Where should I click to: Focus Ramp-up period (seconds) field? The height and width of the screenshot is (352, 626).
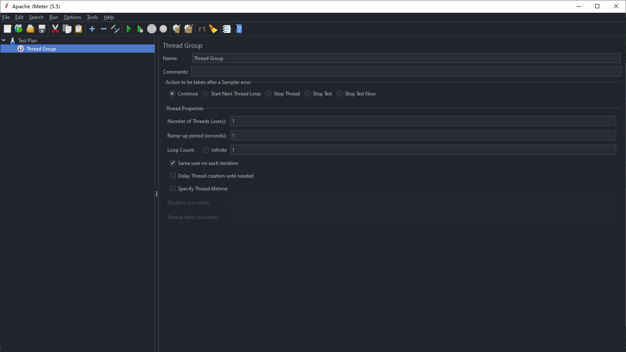(423, 135)
